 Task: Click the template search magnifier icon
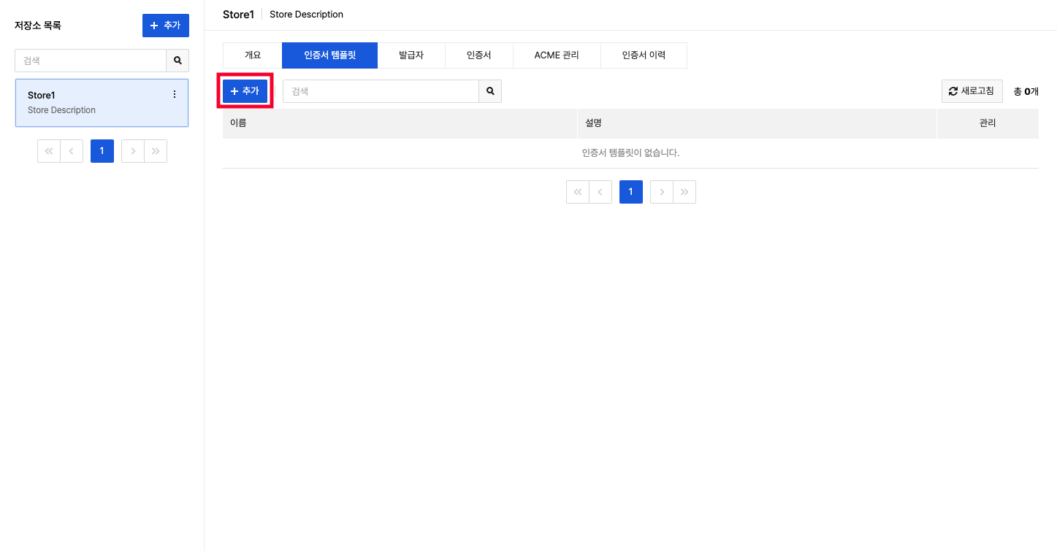coord(490,91)
